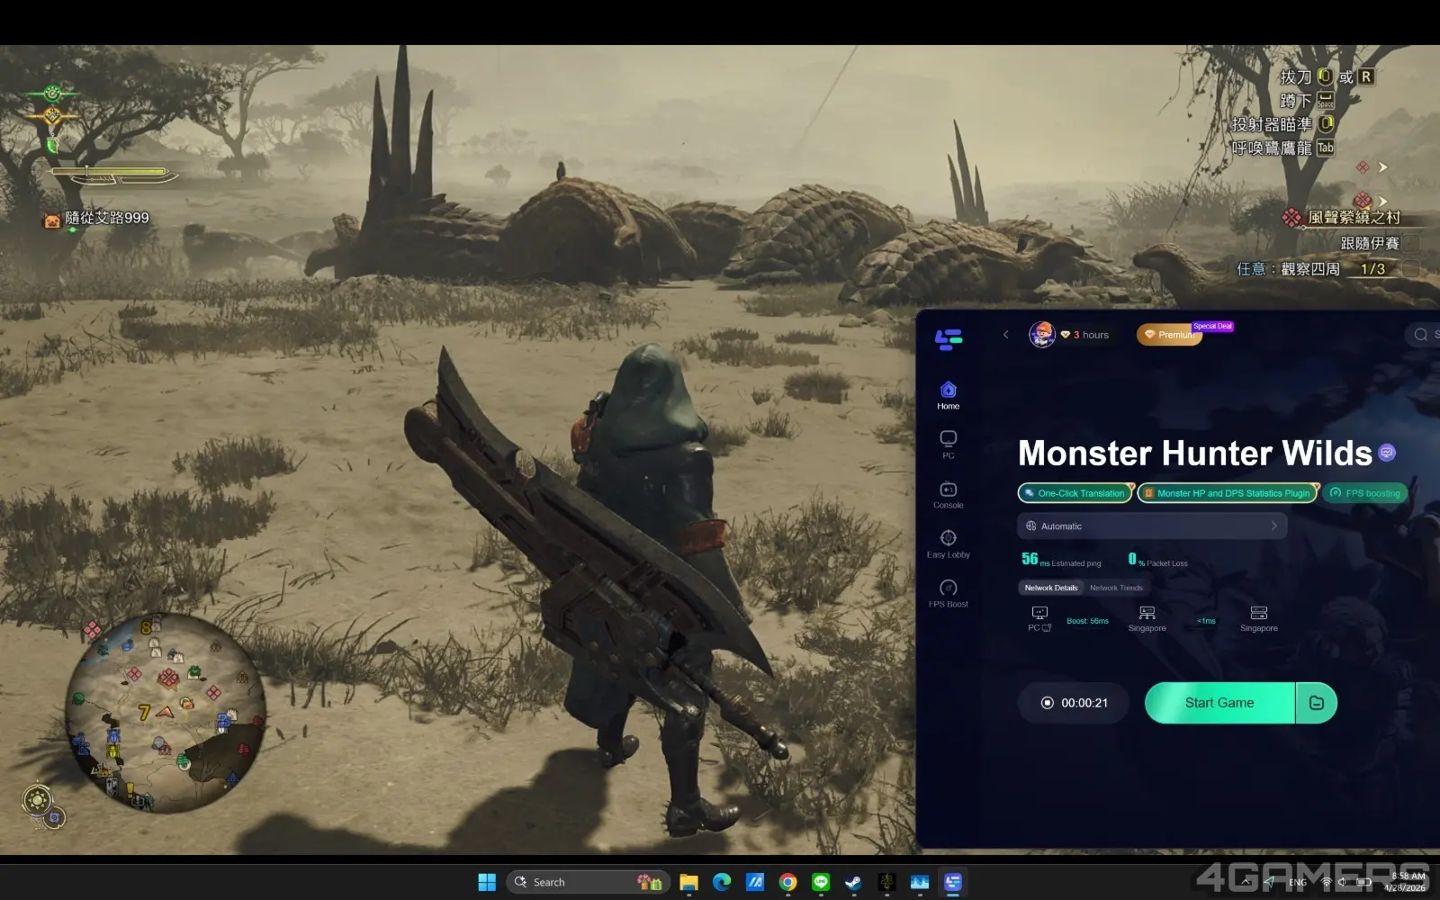Select the game booster app taskbar icon
This screenshot has width=1440, height=900.
952,882
